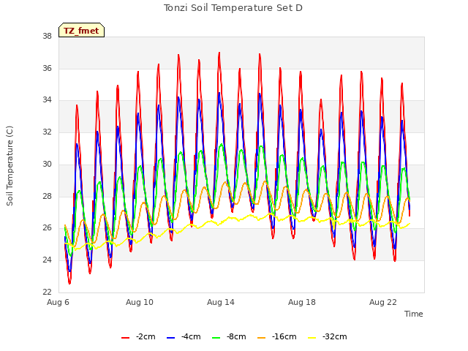The height and width of the screenshot is (351, 468).
Task: Click the Soil Temperature (C) axis label
Action: click(x=10, y=166)
